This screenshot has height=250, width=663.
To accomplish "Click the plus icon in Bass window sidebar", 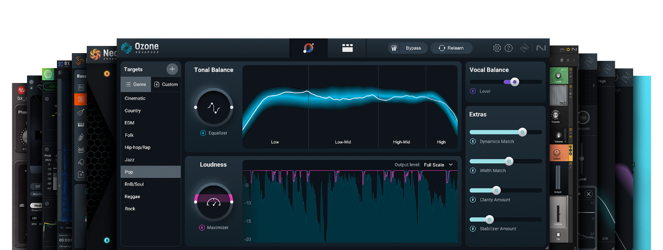I will pos(81,174).
